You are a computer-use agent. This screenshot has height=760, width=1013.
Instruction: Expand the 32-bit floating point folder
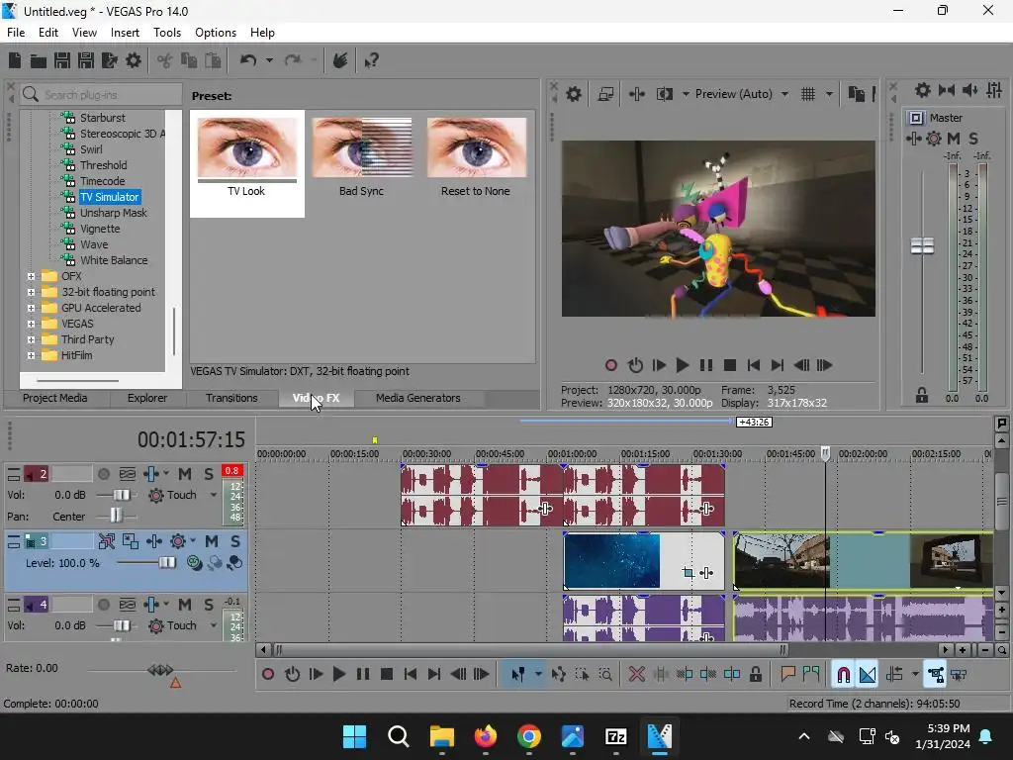click(x=31, y=292)
